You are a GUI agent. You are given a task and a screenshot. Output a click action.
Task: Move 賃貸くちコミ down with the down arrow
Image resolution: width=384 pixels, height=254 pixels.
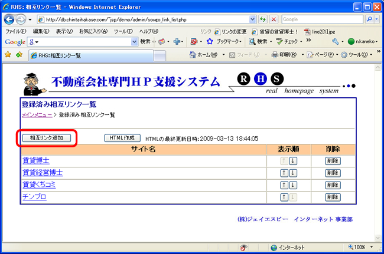(x=293, y=185)
